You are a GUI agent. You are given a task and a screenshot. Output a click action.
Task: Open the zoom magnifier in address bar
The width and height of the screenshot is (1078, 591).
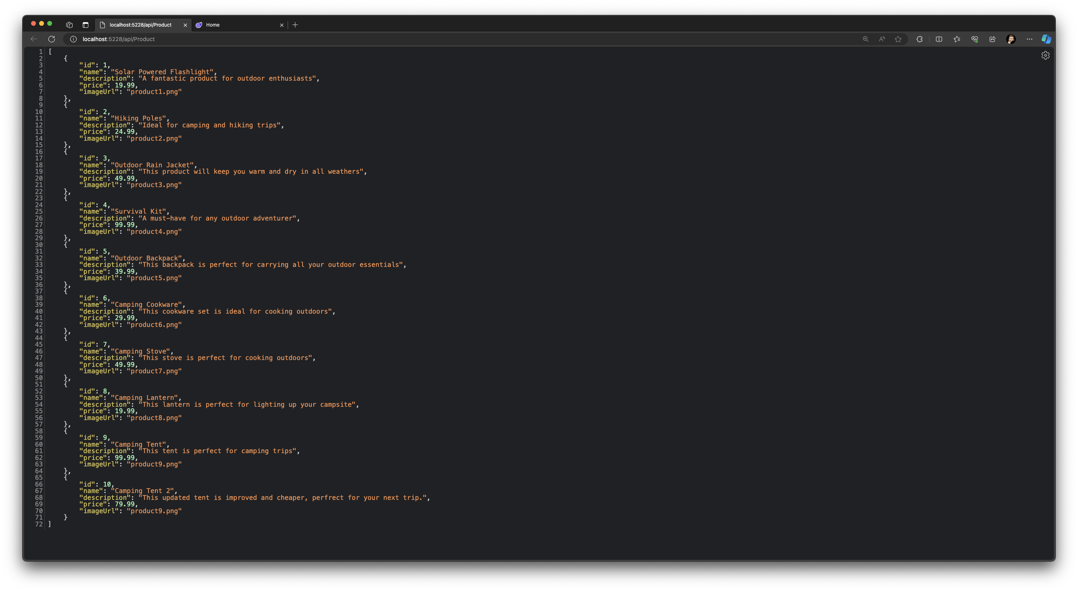tap(865, 39)
